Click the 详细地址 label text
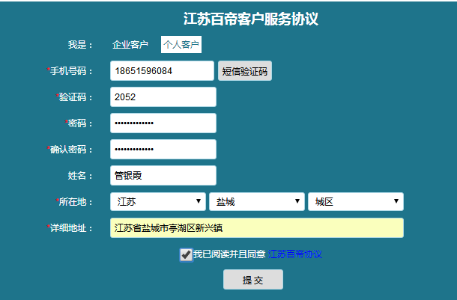This screenshot has width=457, height=300. 71,228
